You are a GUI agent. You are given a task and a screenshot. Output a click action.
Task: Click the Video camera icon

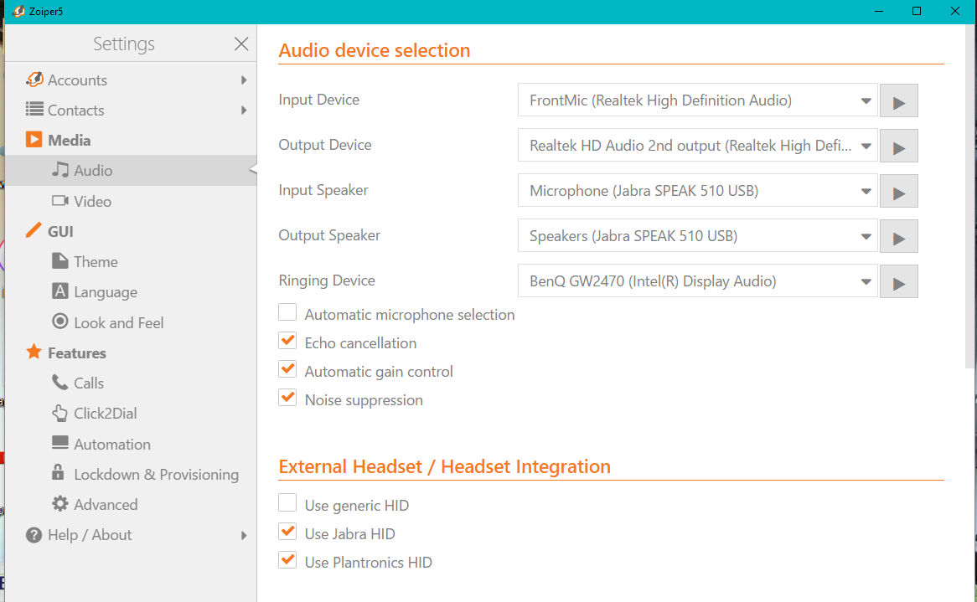pyautogui.click(x=60, y=201)
